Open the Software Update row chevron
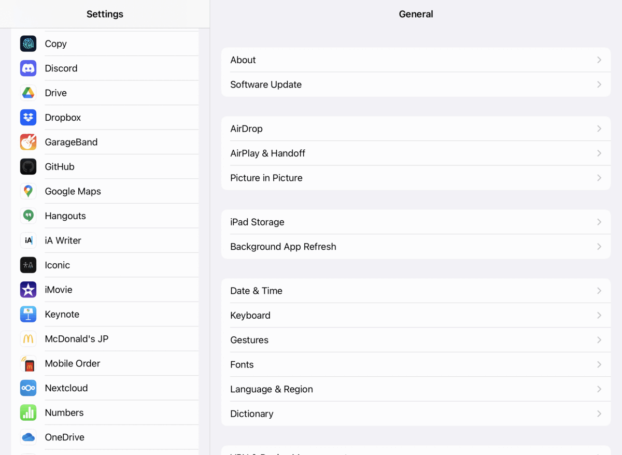The width and height of the screenshot is (622, 455). [599, 84]
